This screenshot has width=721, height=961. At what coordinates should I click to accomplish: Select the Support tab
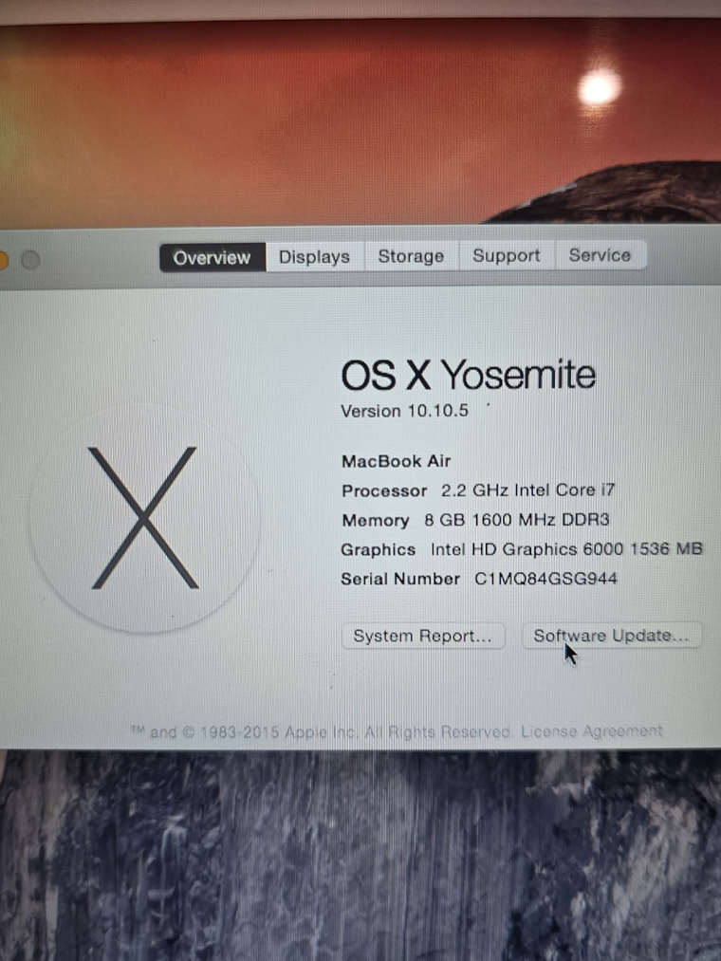click(507, 255)
